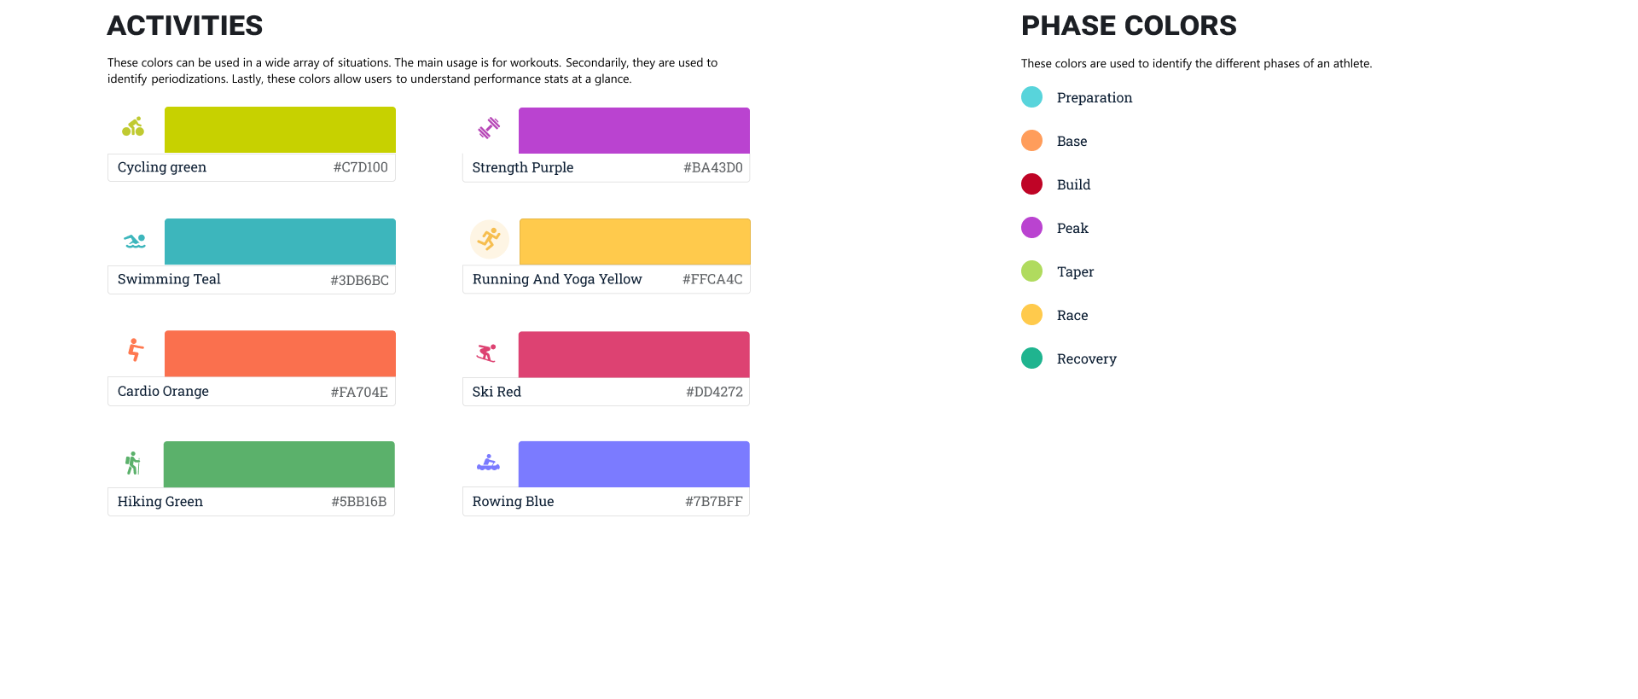Screen dimensions: 1638x699
Task: Click the running figure icon
Action: (490, 239)
